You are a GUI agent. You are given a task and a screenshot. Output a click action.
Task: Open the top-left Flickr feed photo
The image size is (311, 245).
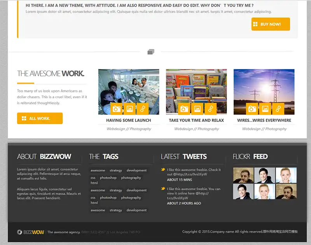[x=243, y=175]
